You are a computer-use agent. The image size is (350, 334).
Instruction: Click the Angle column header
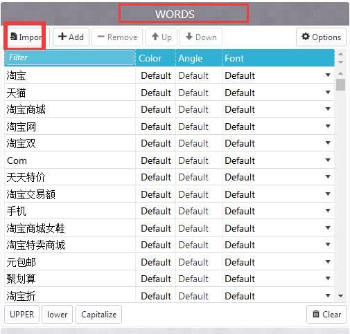point(199,58)
